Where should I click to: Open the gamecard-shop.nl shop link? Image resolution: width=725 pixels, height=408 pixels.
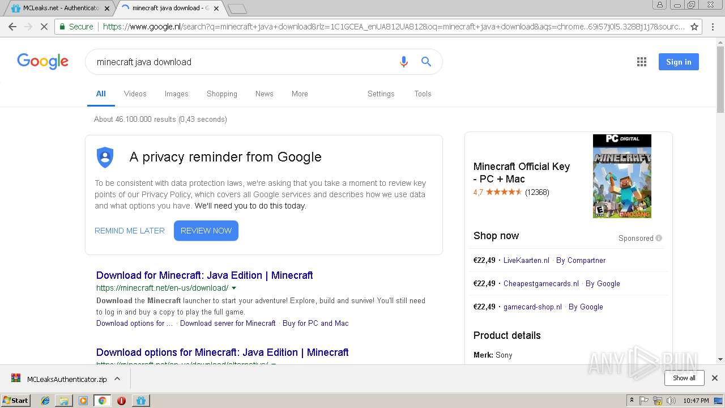pyautogui.click(x=532, y=307)
